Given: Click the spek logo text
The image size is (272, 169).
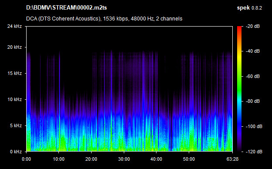Looking at the screenshot, I should 243,8.
